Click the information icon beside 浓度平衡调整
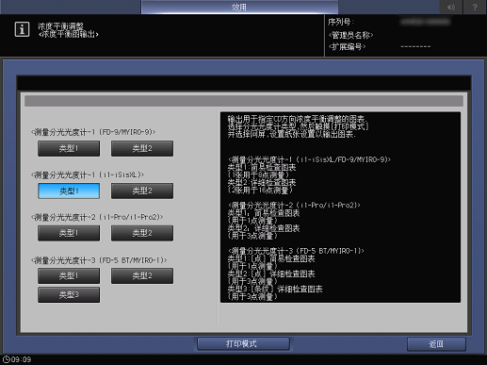487x365 pixels. [x=22, y=29]
